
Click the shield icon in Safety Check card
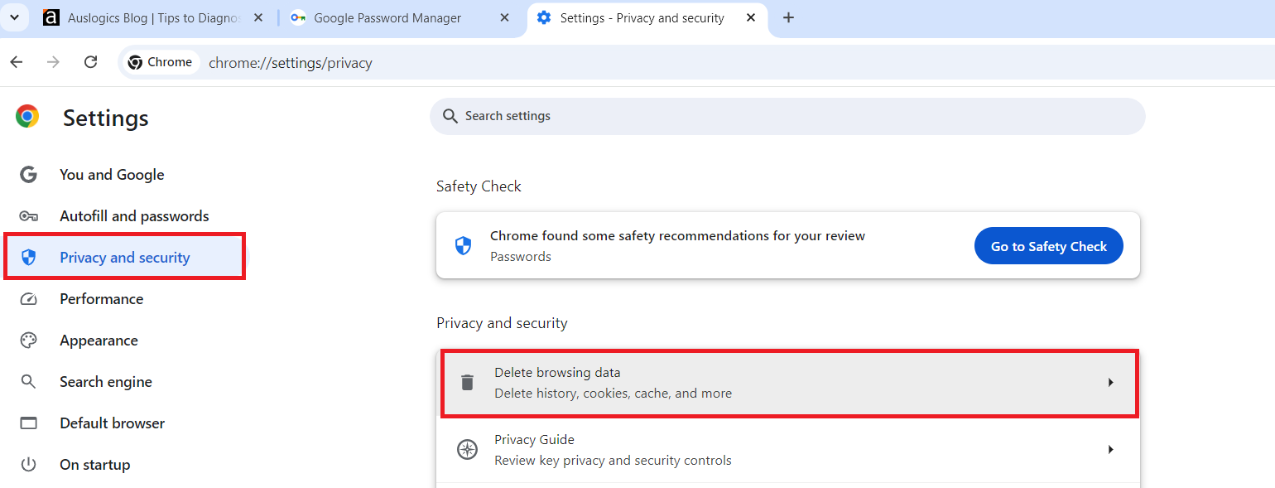(464, 246)
